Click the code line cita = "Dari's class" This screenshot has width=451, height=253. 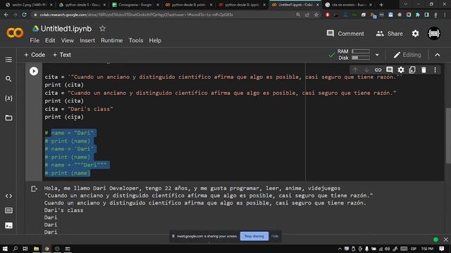(79, 109)
